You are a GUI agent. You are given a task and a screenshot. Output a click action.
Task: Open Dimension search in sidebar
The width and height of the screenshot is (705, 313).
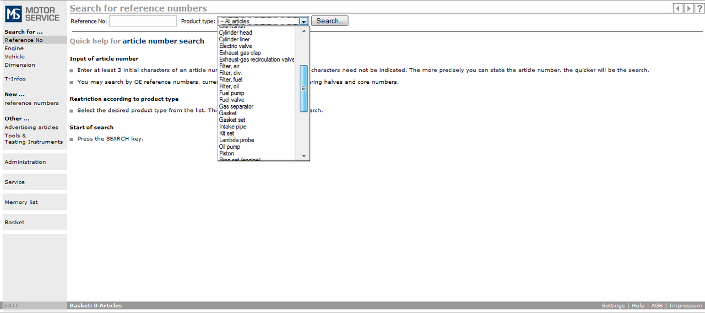(x=20, y=65)
